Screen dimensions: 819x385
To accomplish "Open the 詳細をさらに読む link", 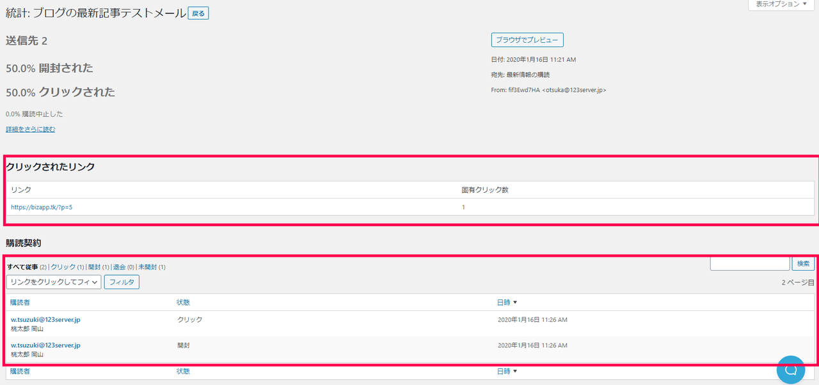I will [31, 130].
